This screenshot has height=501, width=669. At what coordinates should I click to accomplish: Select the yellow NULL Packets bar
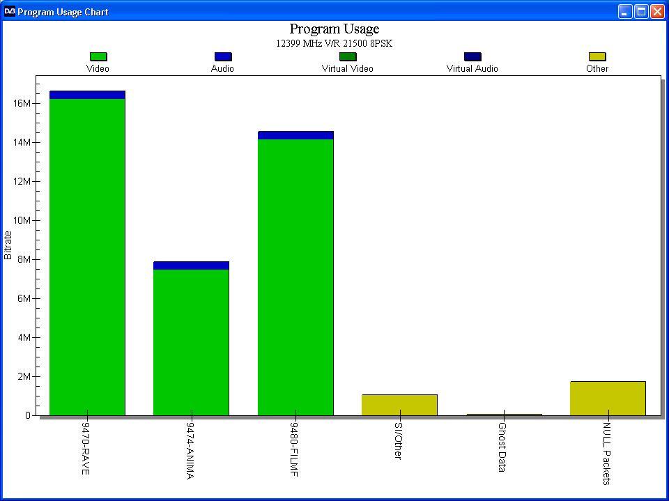608,399
